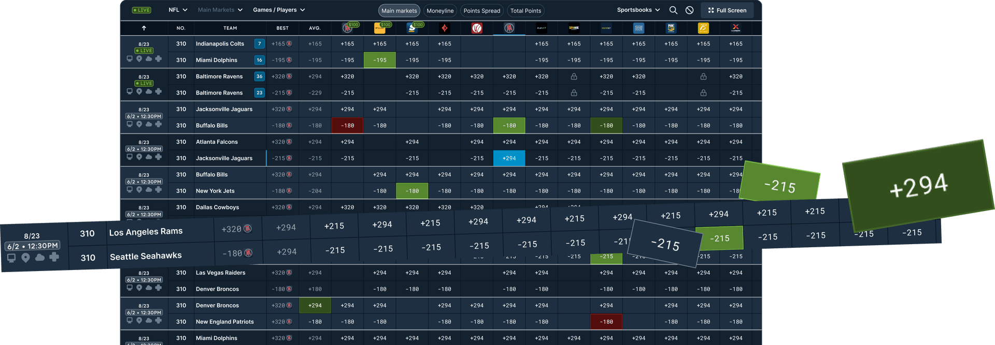Click location pin for Falcons vs Jaguars game
The image size is (995, 345).
point(139,157)
